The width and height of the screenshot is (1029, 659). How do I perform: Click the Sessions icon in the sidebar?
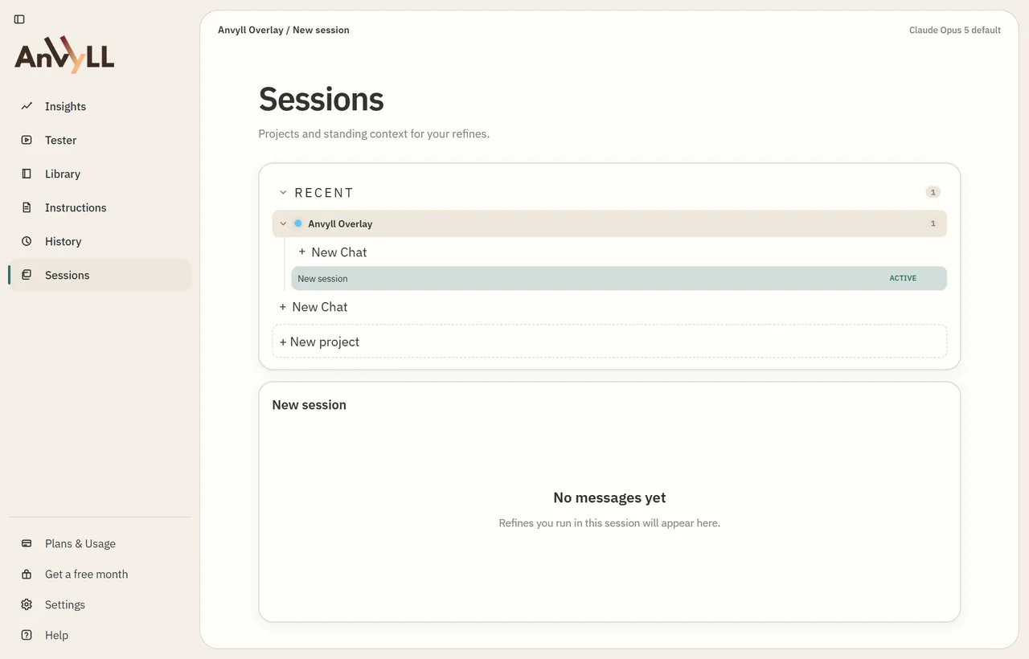click(27, 275)
